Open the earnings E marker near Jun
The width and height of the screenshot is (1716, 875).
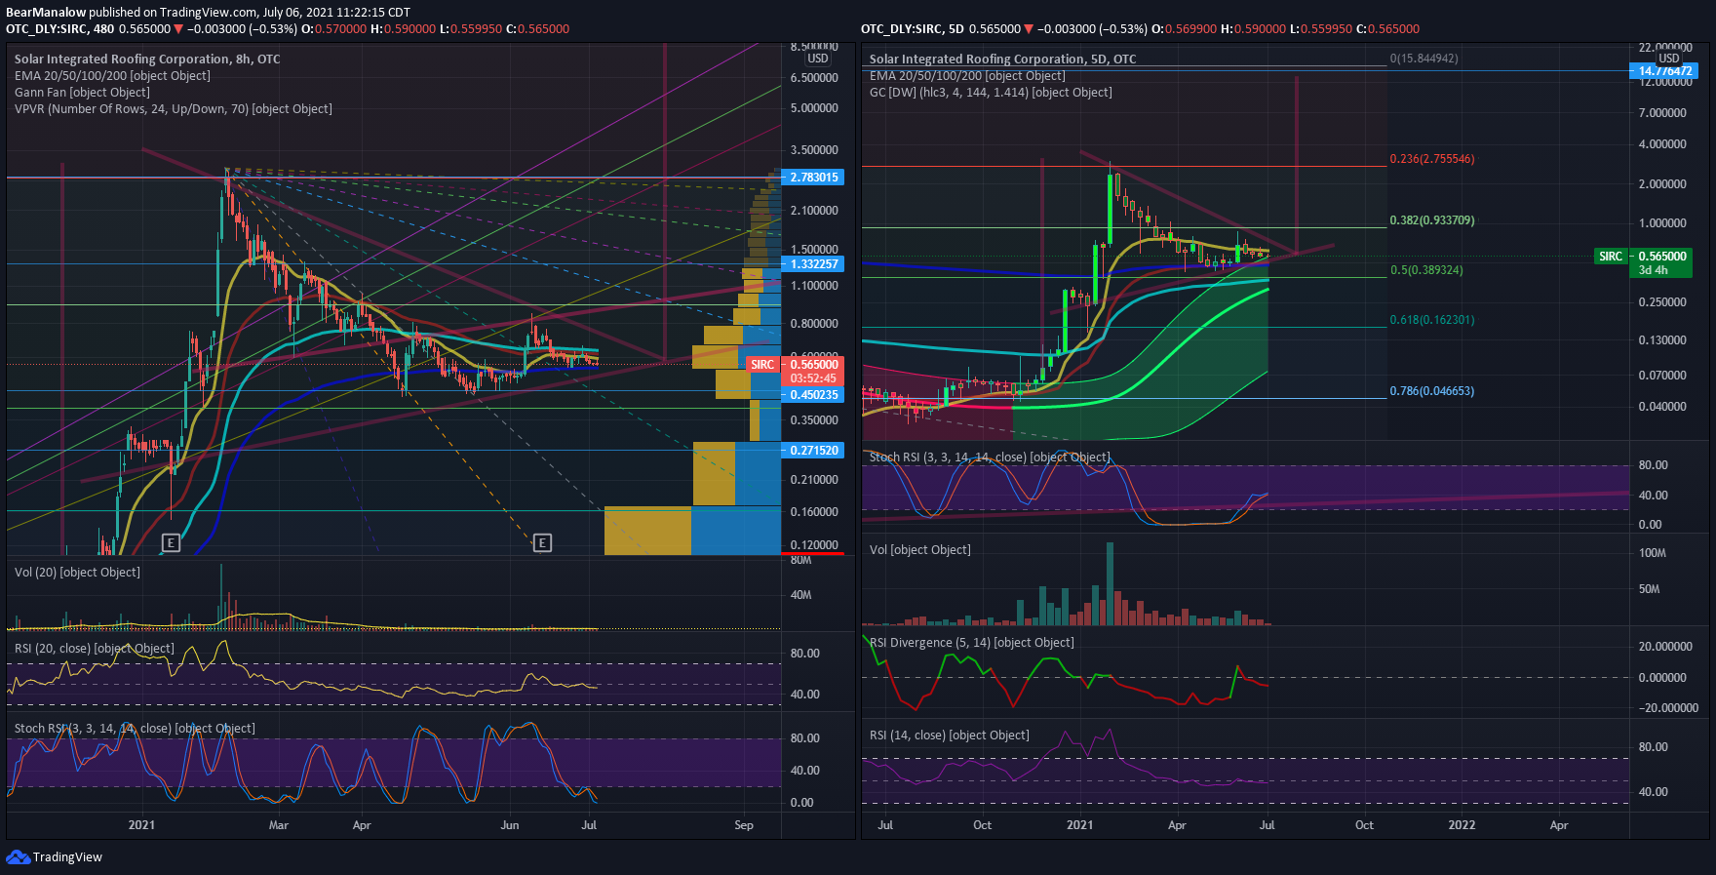click(542, 542)
